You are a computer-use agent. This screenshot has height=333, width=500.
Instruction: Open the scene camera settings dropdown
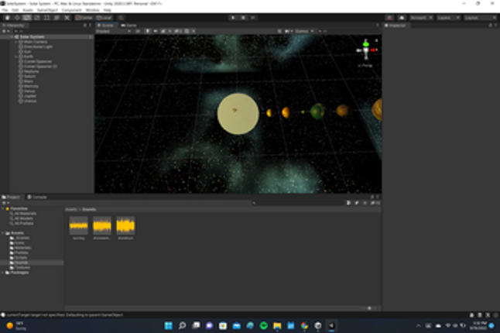coord(288,31)
